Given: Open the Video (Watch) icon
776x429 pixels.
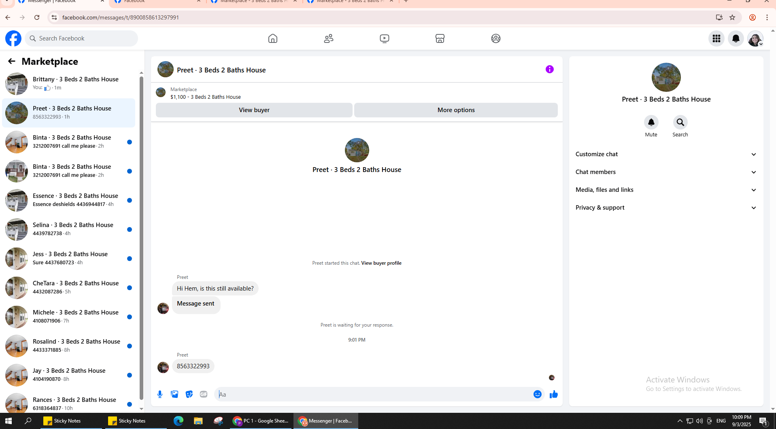Looking at the screenshot, I should click(385, 38).
